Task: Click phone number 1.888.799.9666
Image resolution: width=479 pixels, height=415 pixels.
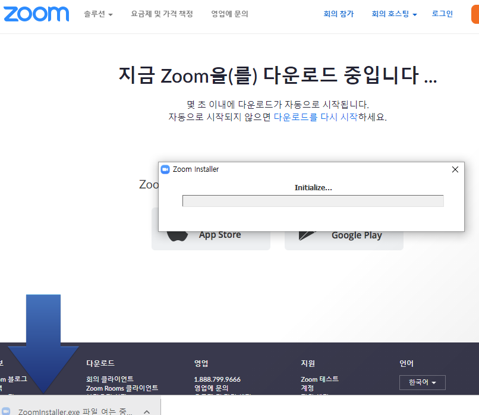Action: click(x=217, y=379)
